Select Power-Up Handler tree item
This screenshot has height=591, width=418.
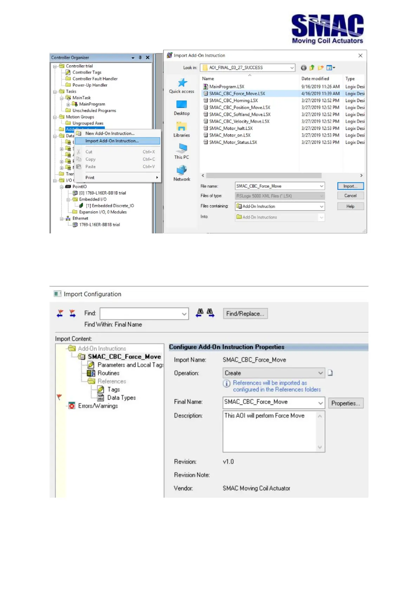(90, 85)
